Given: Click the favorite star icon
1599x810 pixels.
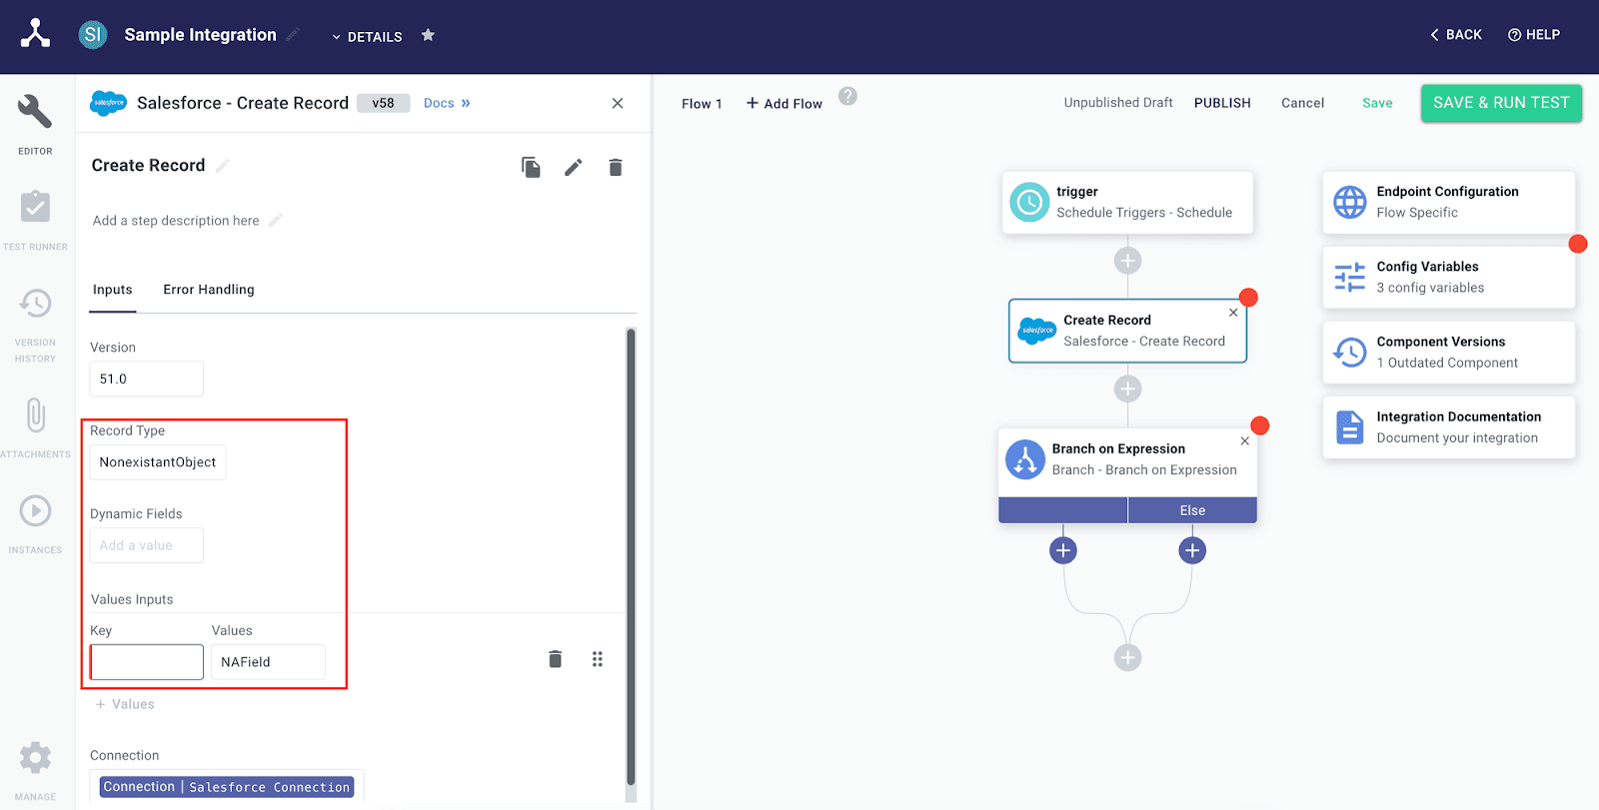Looking at the screenshot, I should coord(428,35).
